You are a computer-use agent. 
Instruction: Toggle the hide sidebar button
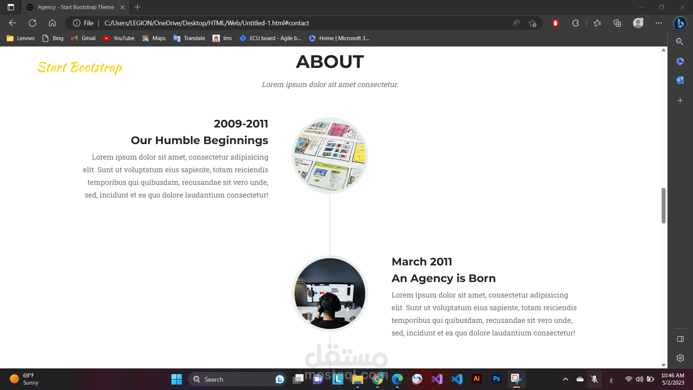click(680, 339)
